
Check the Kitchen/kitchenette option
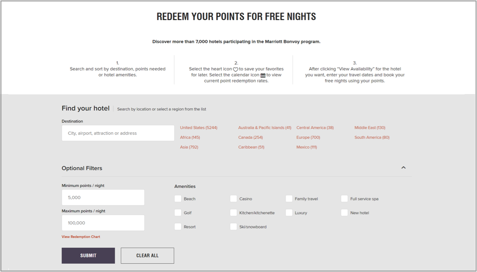click(233, 213)
